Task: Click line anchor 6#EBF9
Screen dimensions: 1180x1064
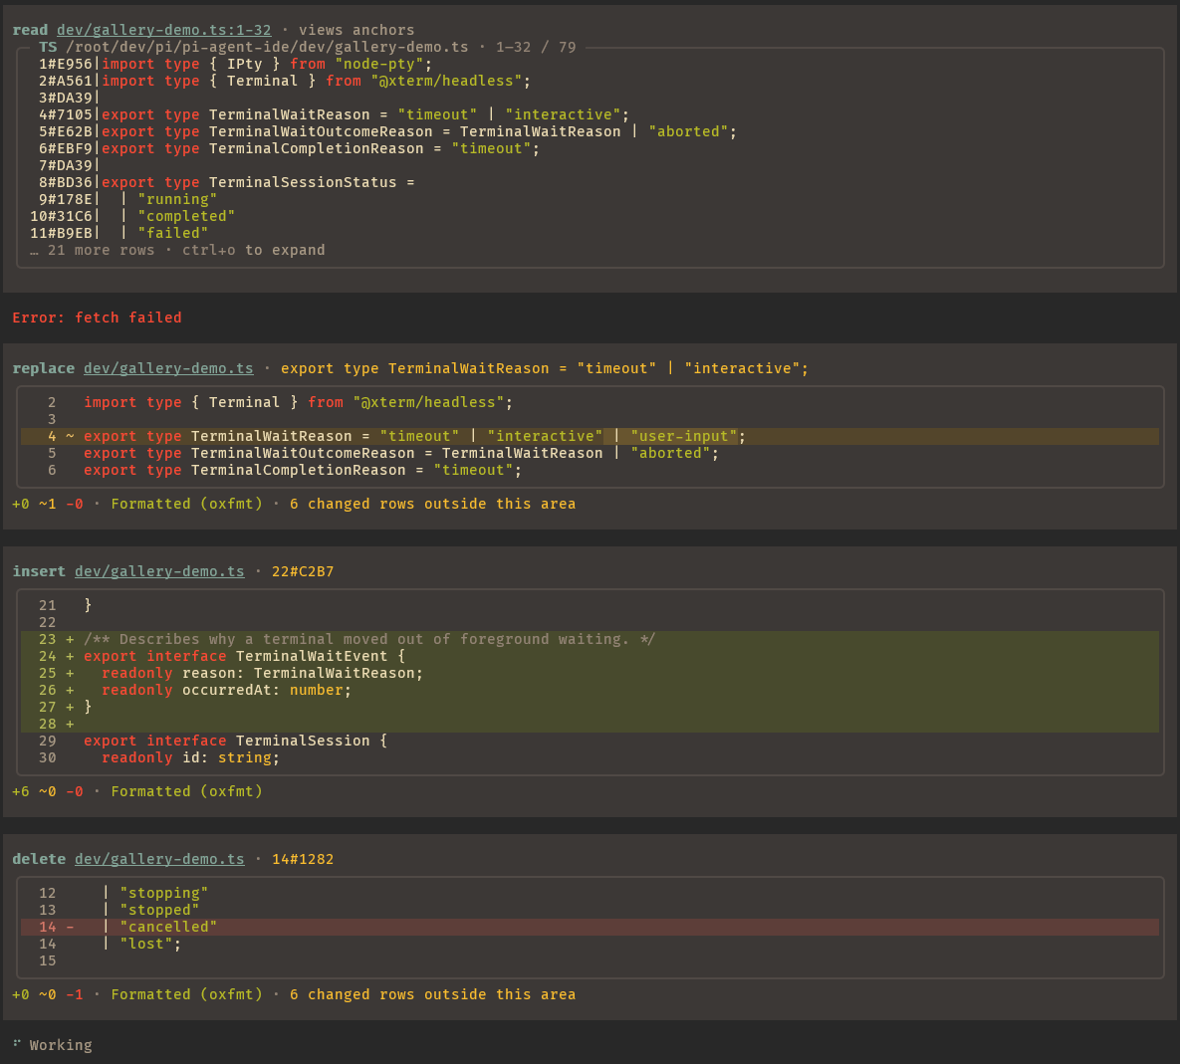Action: click(x=66, y=148)
